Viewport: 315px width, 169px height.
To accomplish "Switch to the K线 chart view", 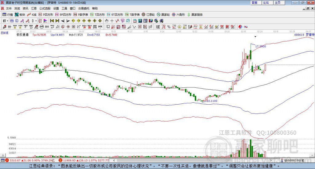I will coord(32,15).
